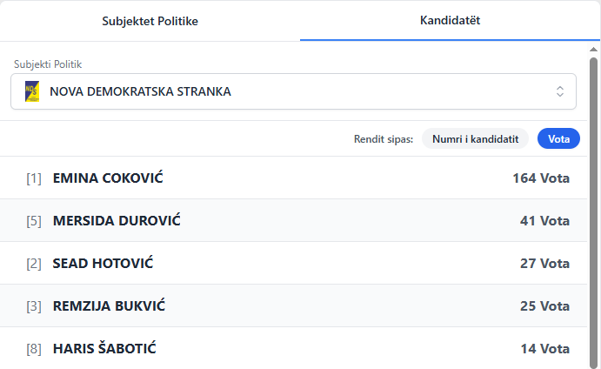Select the Kandidatët tab

450,20
